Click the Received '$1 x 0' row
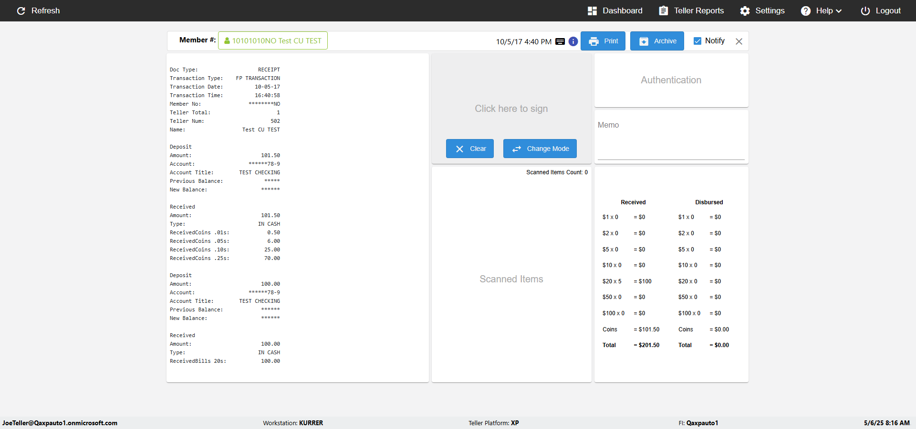 tap(624, 217)
